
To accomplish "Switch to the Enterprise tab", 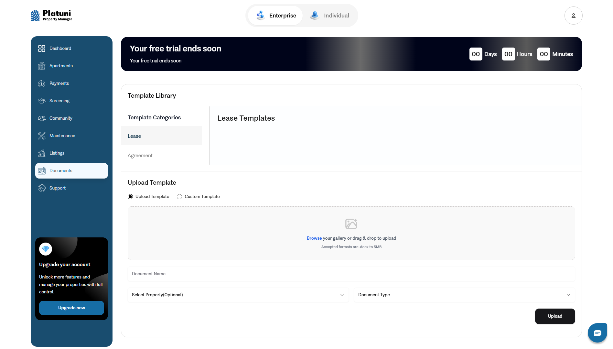I will tap(275, 16).
